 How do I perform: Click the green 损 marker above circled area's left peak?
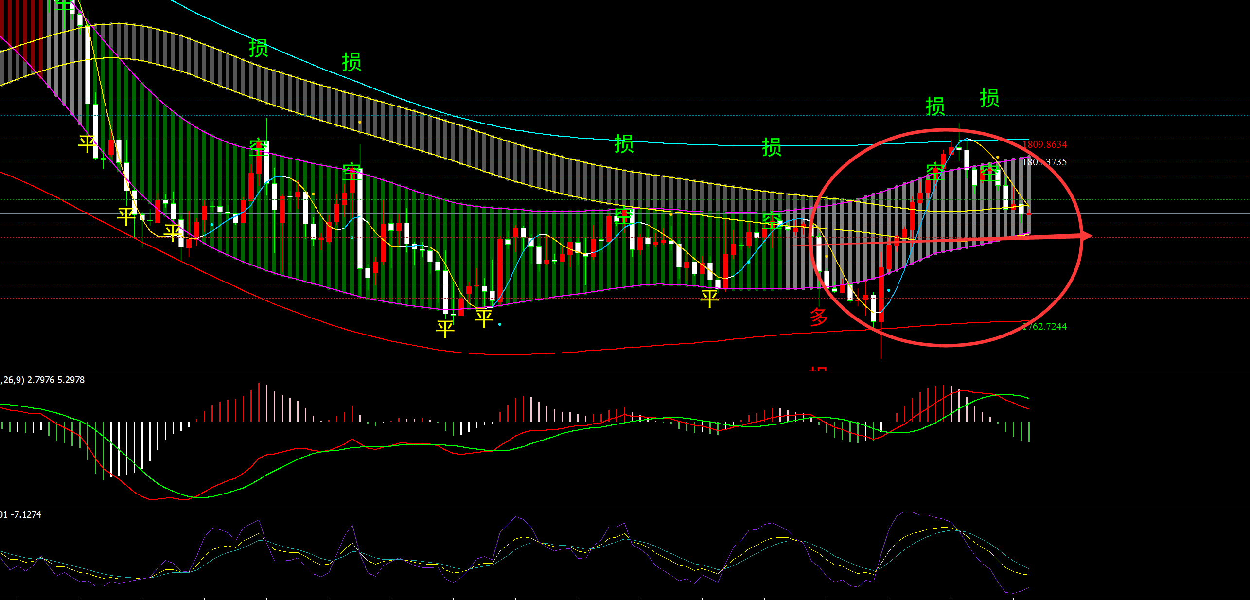tap(935, 106)
